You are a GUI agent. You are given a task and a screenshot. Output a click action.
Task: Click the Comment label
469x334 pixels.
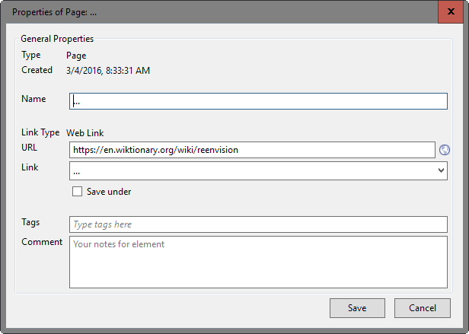(x=42, y=242)
